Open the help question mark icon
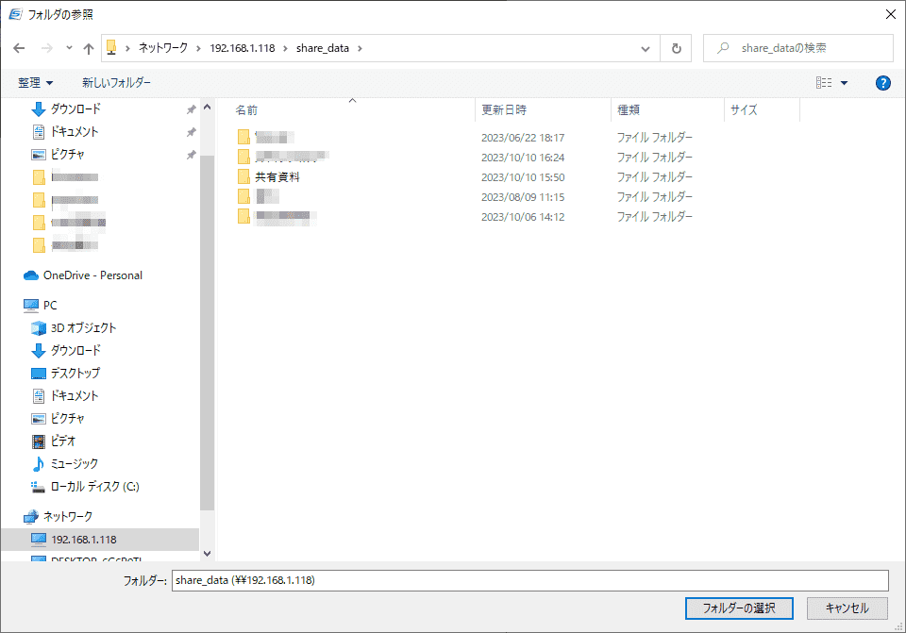The image size is (906, 633). [883, 83]
